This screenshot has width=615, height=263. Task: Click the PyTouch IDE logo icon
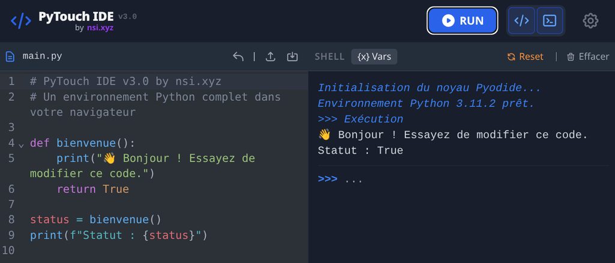(21, 21)
